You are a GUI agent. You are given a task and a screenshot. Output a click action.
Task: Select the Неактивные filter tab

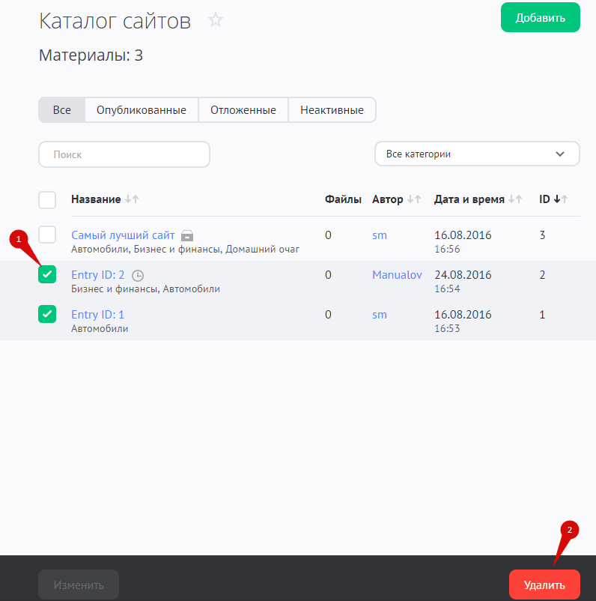[332, 110]
